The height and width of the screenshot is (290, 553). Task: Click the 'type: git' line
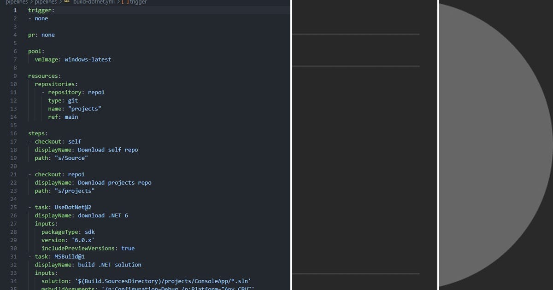coord(63,100)
